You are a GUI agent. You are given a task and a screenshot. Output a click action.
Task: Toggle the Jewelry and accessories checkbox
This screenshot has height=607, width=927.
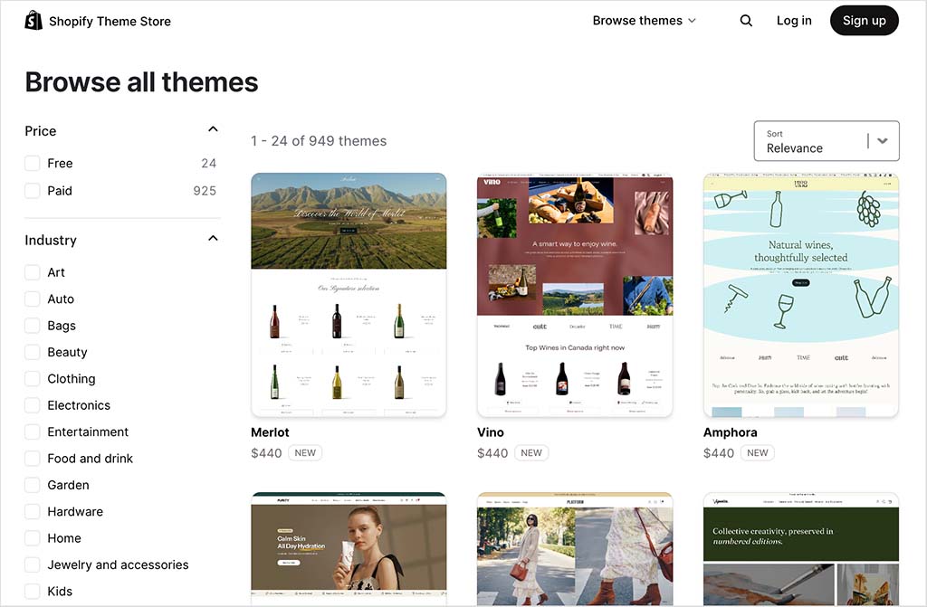33,564
